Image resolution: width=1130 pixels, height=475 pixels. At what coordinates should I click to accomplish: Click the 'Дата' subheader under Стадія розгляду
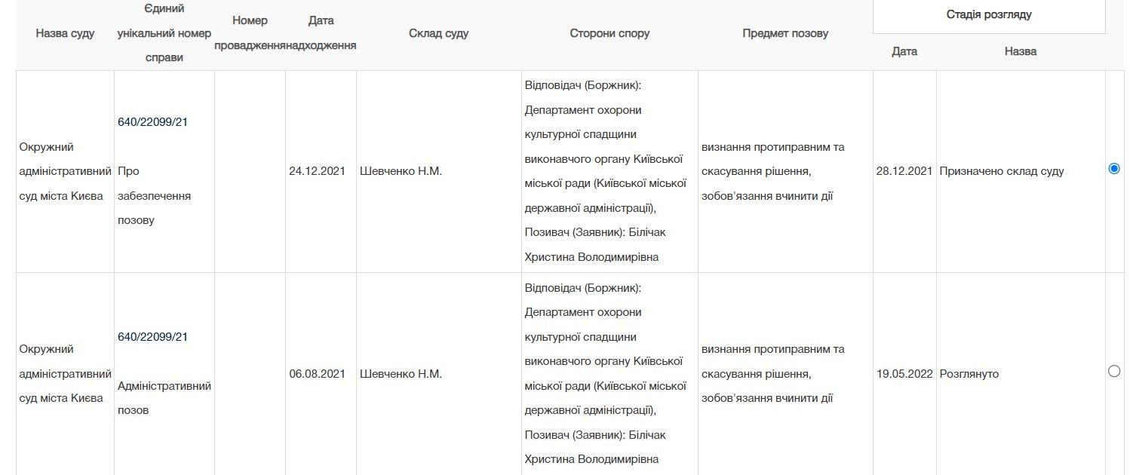tap(903, 51)
